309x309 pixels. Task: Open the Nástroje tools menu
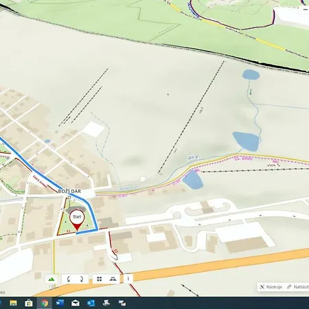(x=271, y=287)
